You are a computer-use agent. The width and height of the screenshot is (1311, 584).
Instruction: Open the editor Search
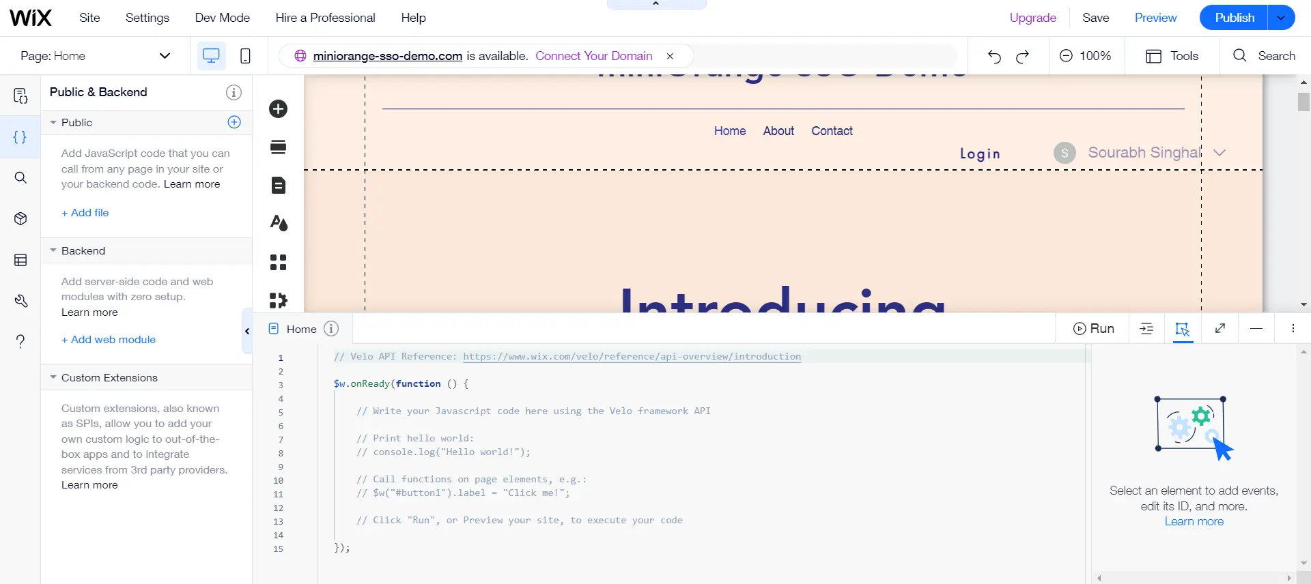[x=1265, y=56]
